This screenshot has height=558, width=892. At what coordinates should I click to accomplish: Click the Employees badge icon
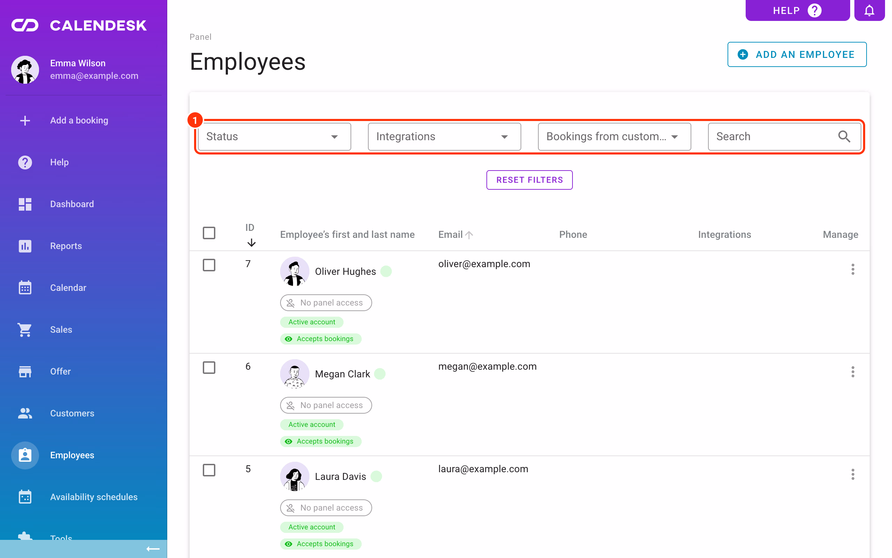[25, 455]
